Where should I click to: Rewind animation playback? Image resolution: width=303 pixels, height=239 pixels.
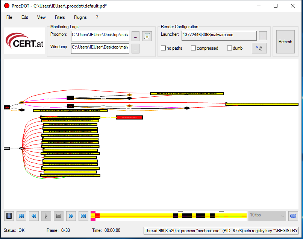point(34,216)
